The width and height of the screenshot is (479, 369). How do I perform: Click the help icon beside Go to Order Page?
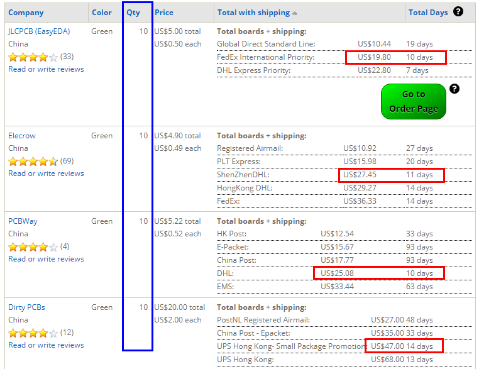click(x=454, y=89)
